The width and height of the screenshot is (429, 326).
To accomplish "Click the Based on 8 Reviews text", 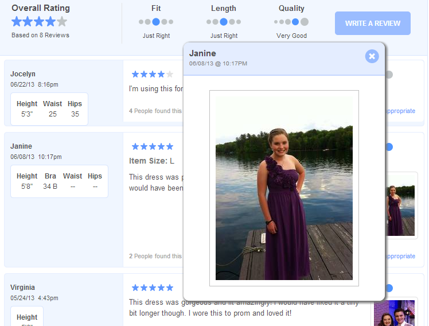I will tap(40, 35).
